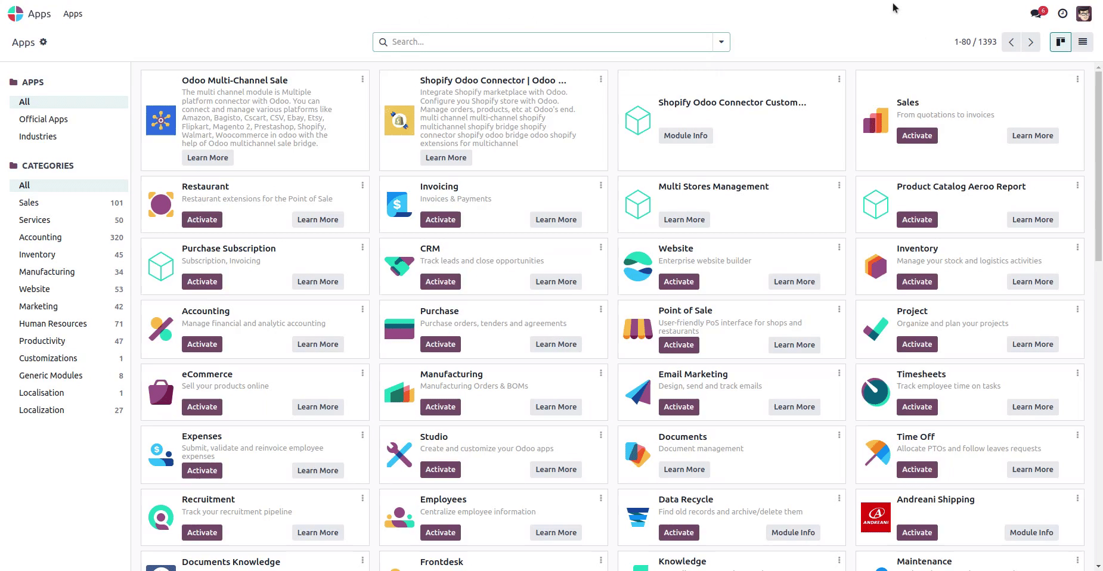Click the CRM app icon
The image size is (1103, 571).
399,266
